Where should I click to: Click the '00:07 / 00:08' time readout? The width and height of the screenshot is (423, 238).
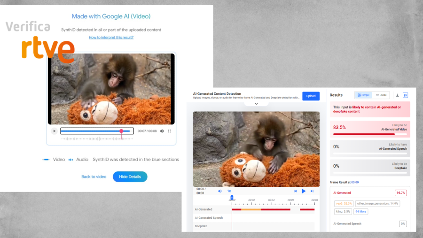pyautogui.click(x=147, y=131)
